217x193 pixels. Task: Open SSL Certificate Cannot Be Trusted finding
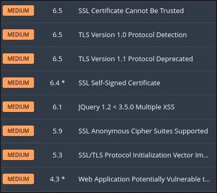[131, 11]
